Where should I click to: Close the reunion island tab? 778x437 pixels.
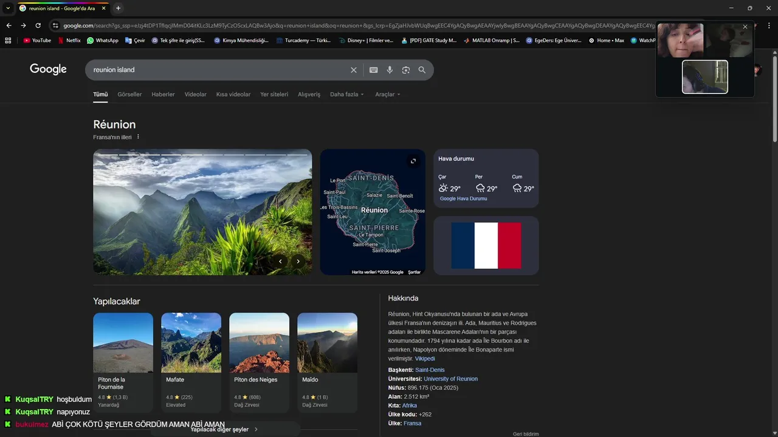(x=103, y=8)
